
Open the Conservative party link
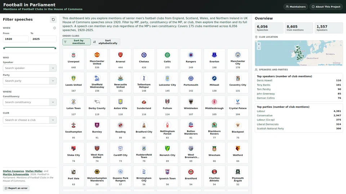coord(265,115)
